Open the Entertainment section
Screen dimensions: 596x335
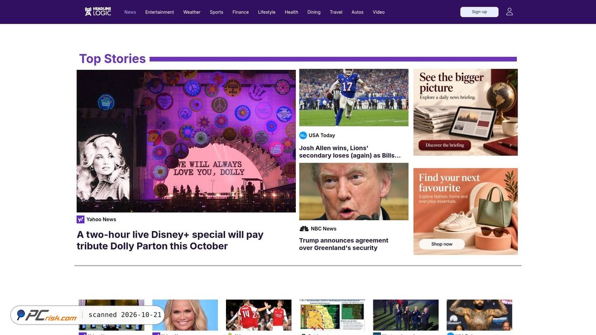coord(160,12)
